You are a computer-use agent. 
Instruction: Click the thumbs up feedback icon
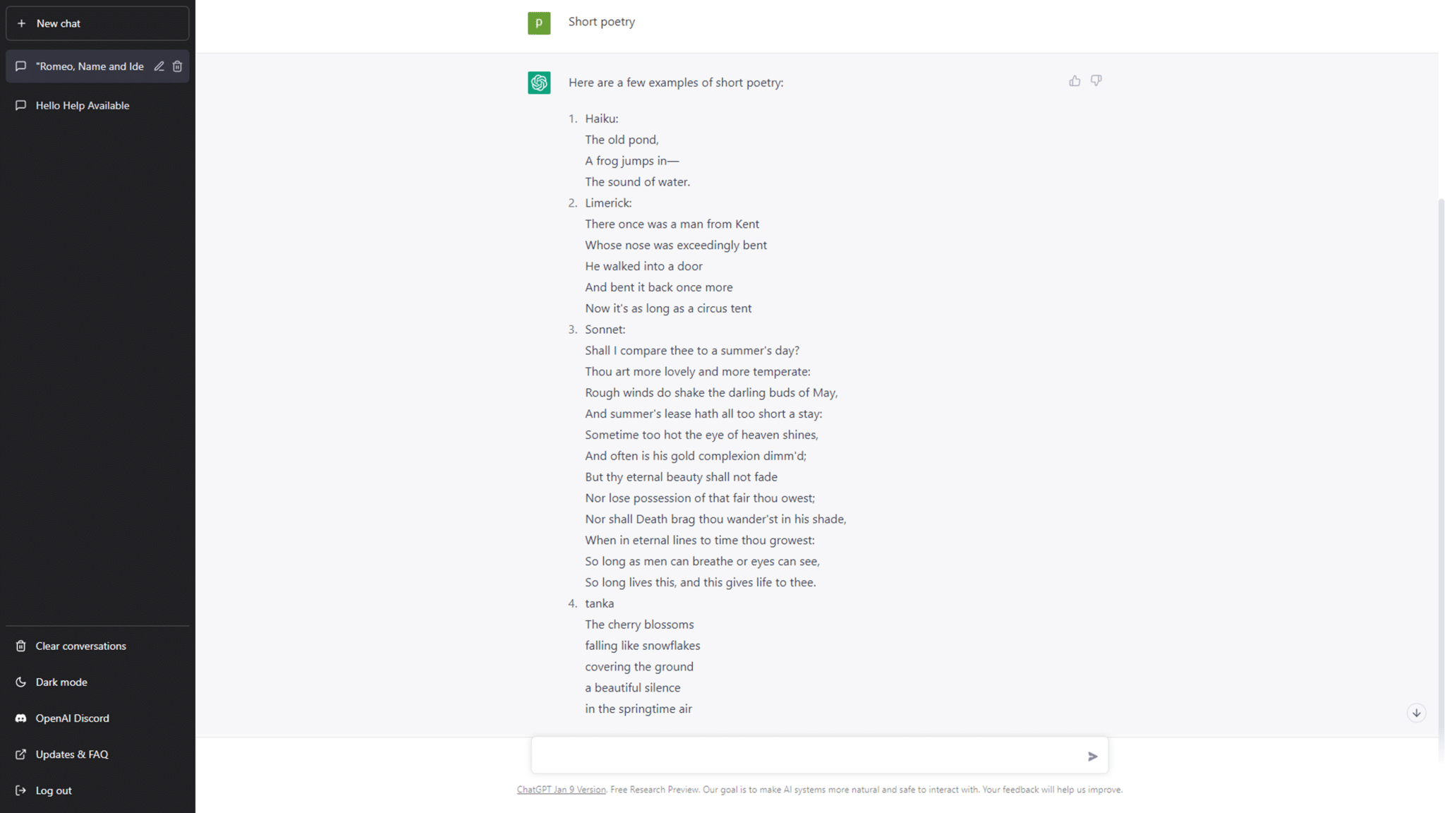coord(1075,81)
